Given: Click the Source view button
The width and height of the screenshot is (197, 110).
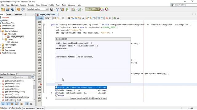Looking at the screenshot, I should 40,18.
